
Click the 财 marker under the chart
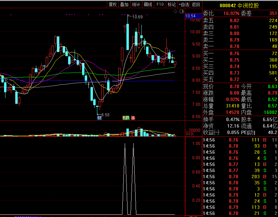pos(99,118)
